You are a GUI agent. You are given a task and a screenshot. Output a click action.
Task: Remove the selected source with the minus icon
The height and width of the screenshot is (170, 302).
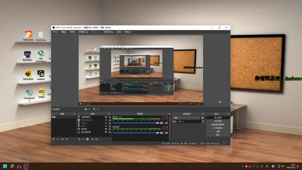tap(83, 139)
